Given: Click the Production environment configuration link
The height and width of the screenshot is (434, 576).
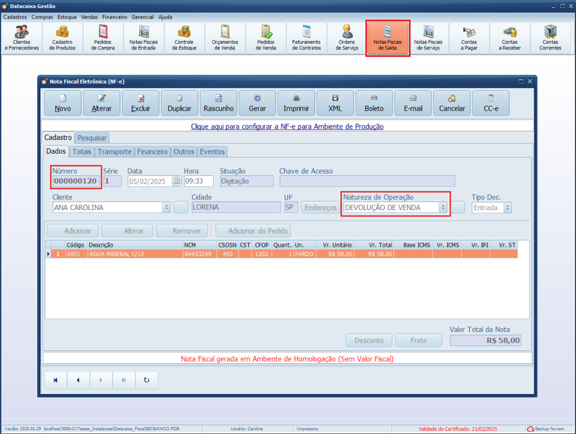Looking at the screenshot, I should coord(287,127).
